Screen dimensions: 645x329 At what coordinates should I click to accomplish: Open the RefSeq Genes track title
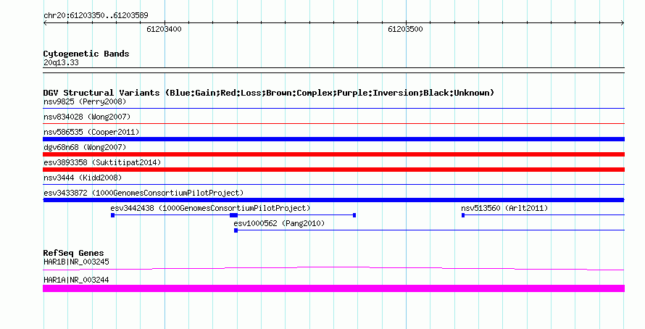click(73, 253)
